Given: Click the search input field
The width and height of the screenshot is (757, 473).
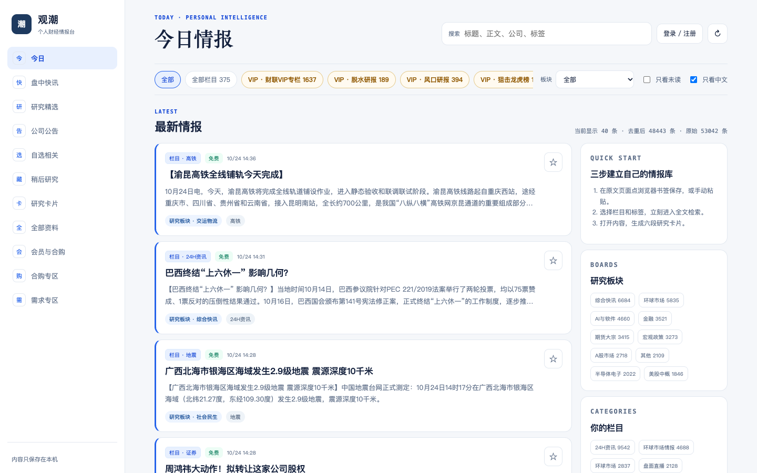Looking at the screenshot, I should coord(547,34).
